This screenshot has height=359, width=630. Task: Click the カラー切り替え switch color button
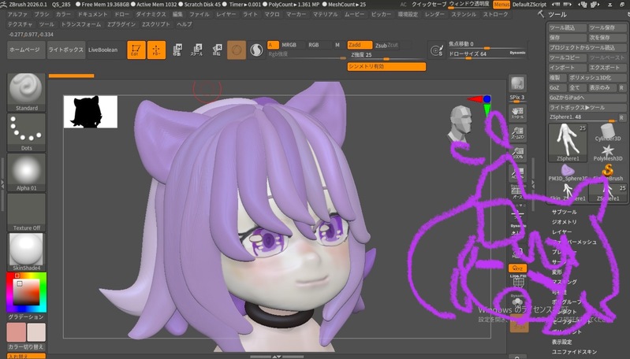point(26,347)
